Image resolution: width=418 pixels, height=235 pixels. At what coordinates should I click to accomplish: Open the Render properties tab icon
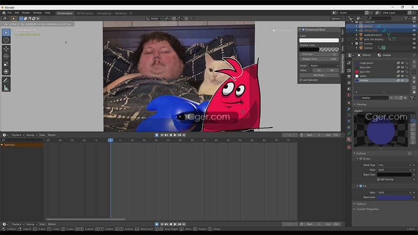[349, 71]
